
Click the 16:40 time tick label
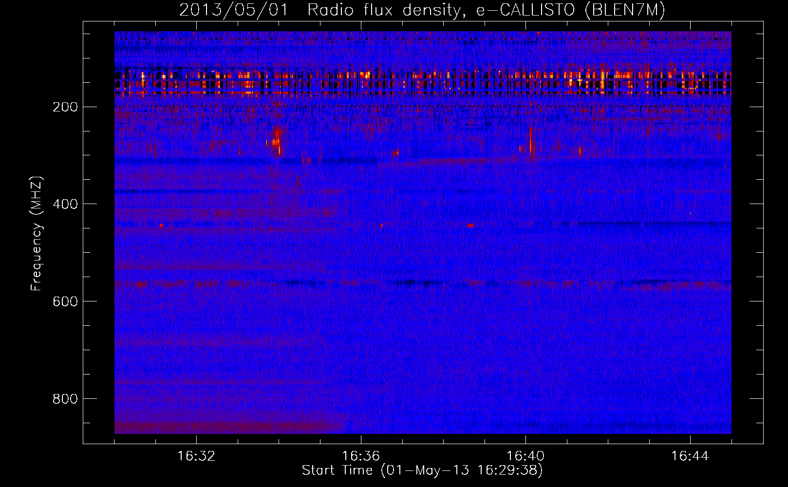[525, 456]
